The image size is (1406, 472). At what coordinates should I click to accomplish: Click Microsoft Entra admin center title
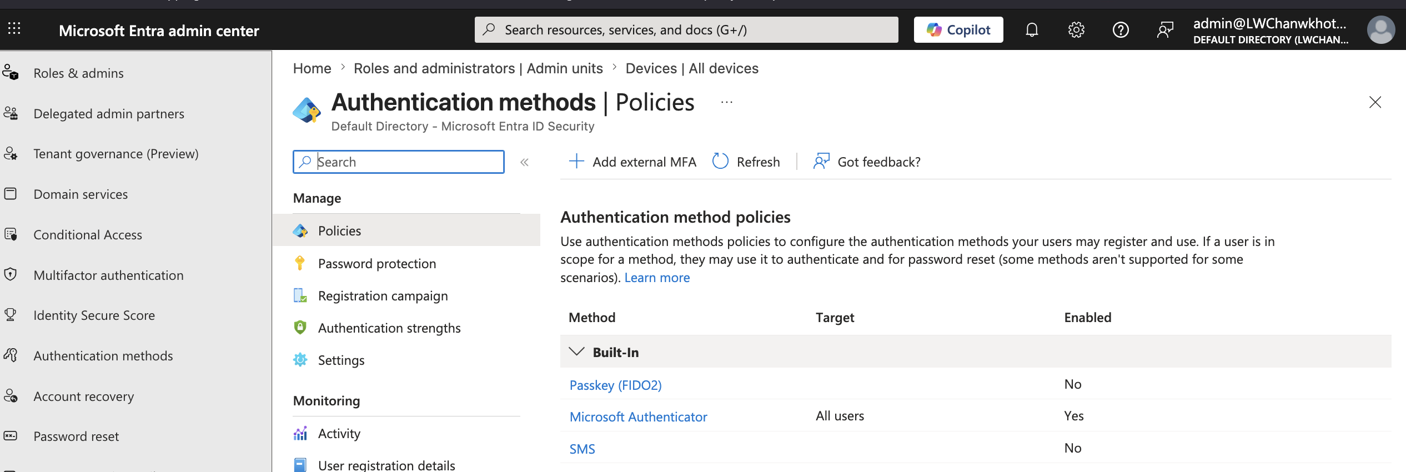[159, 31]
